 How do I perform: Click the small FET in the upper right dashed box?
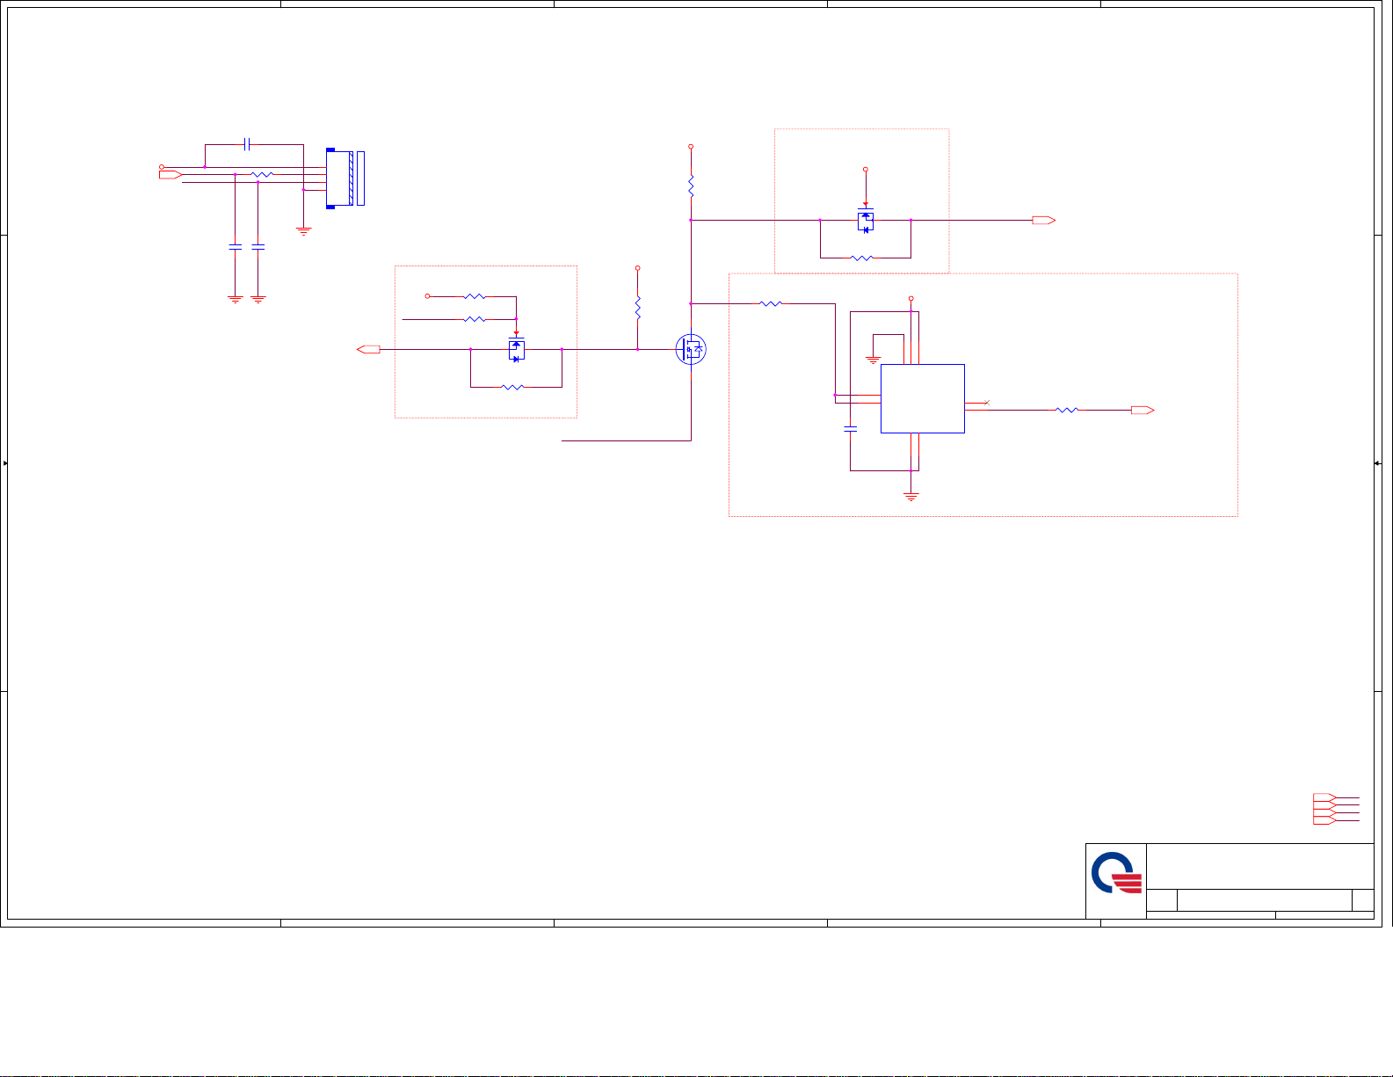tap(866, 221)
